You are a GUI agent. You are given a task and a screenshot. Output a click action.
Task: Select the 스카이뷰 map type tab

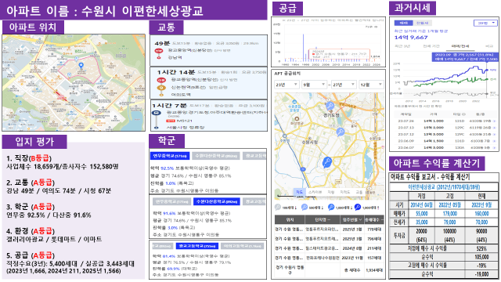point(315,192)
